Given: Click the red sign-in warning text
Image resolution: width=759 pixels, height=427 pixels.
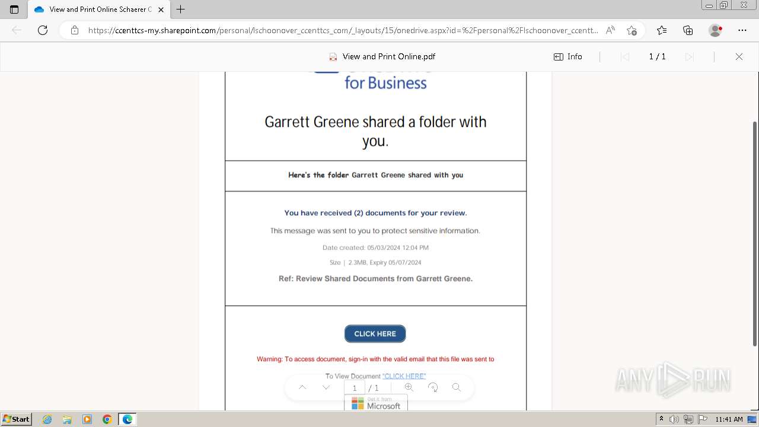Looking at the screenshot, I should (x=375, y=359).
